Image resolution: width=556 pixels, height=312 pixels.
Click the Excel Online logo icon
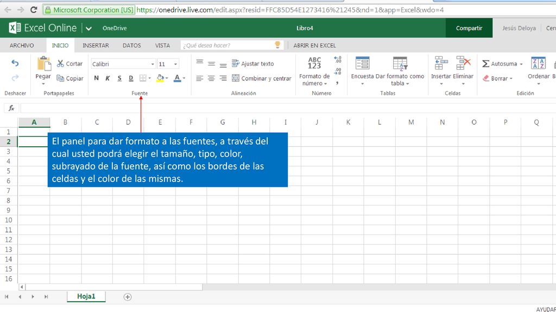point(15,28)
